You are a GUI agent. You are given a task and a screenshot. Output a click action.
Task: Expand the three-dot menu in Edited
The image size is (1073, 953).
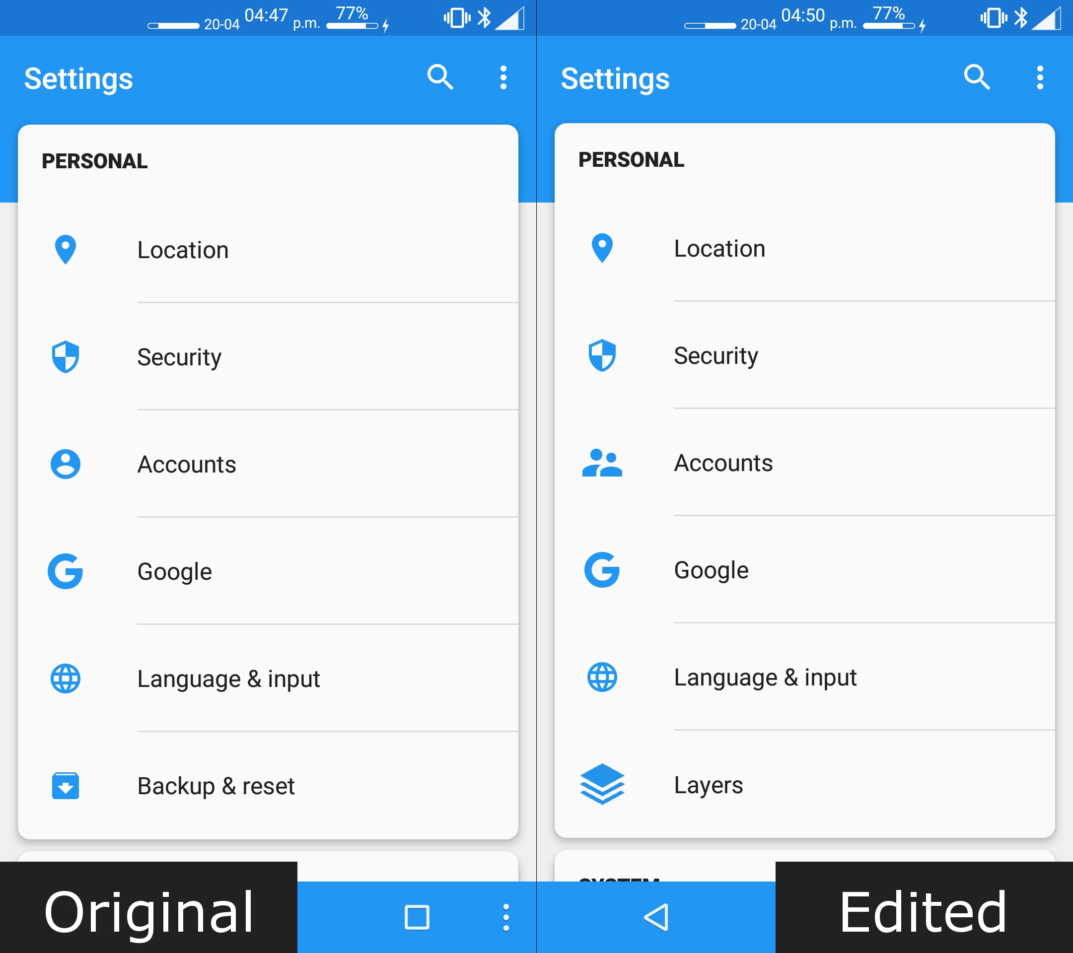tap(1040, 78)
